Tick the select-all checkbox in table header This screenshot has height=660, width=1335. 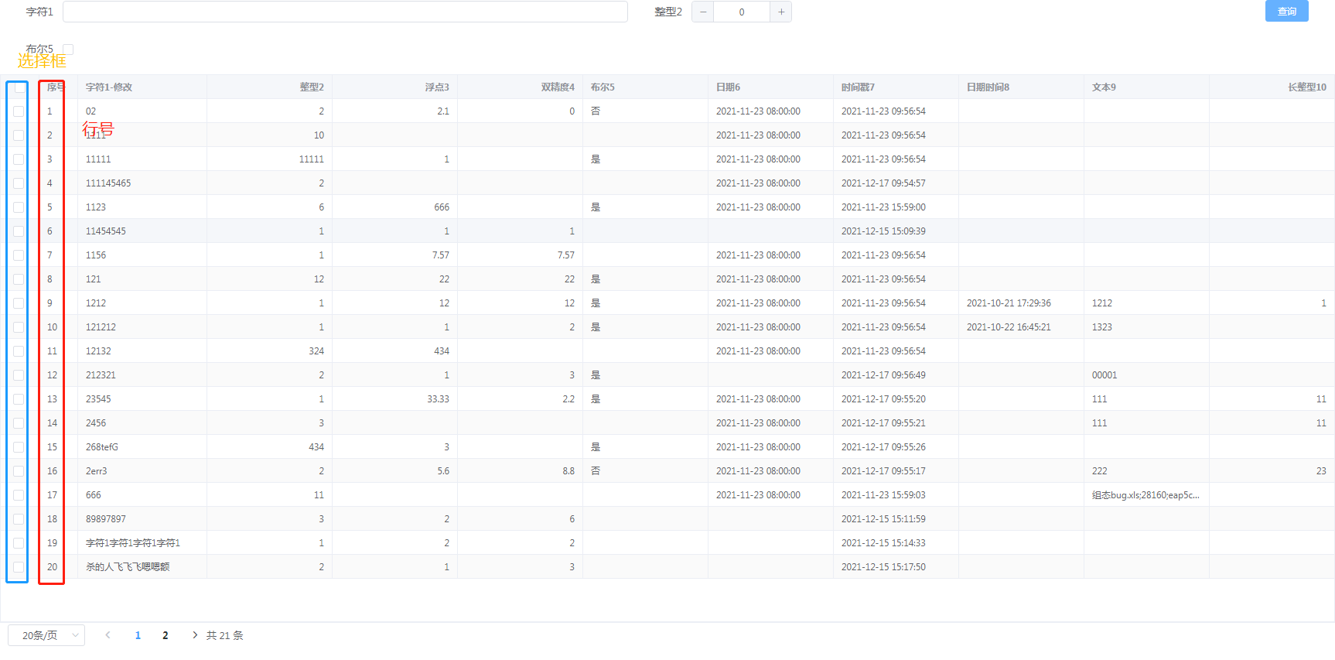click(x=19, y=87)
